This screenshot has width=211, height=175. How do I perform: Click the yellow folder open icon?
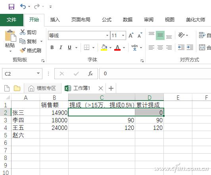(x=17, y=88)
